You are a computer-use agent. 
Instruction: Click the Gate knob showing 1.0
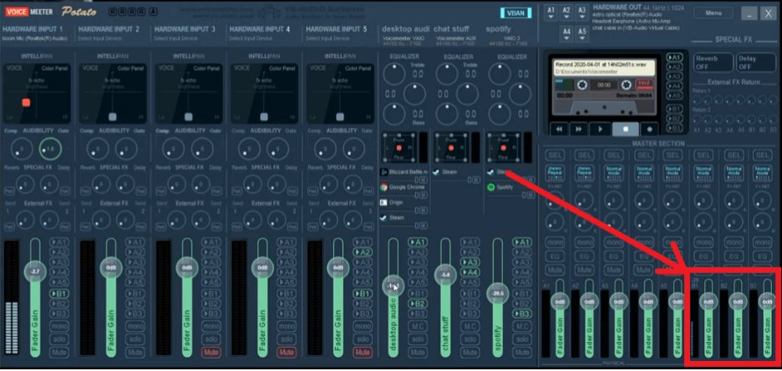(50, 148)
